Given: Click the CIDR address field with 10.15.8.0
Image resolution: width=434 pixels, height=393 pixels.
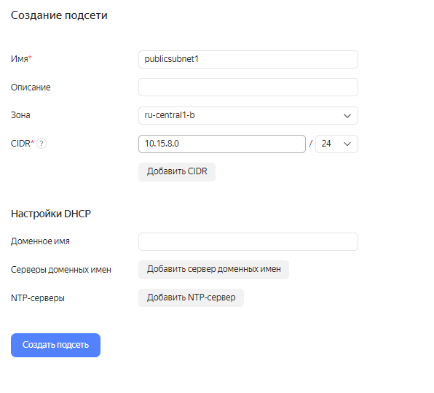Looking at the screenshot, I should (222, 144).
